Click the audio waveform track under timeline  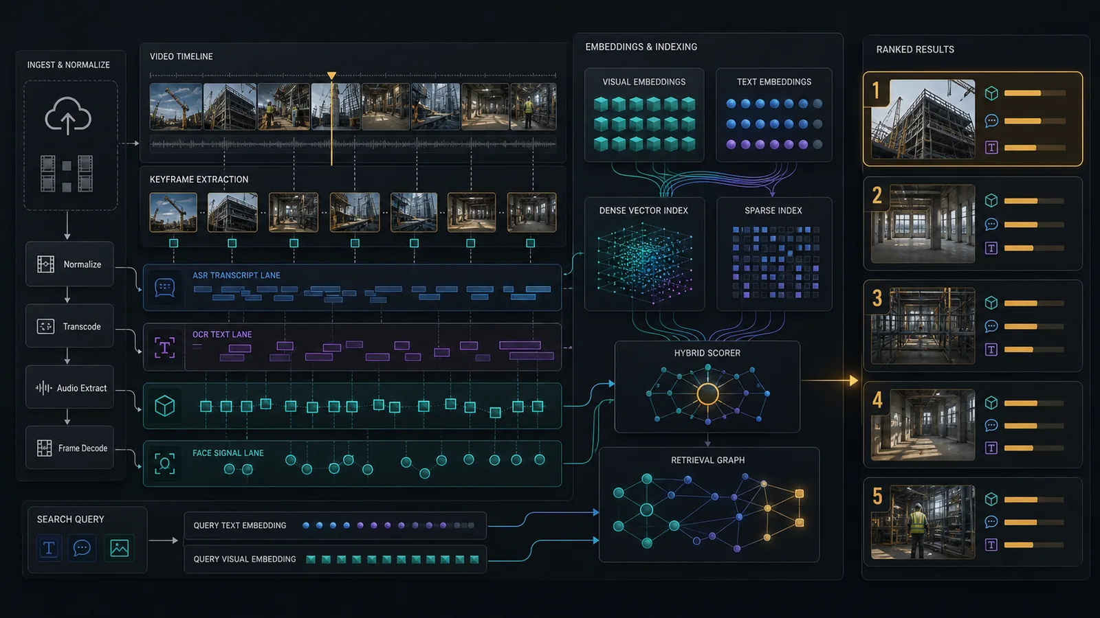[353, 144]
